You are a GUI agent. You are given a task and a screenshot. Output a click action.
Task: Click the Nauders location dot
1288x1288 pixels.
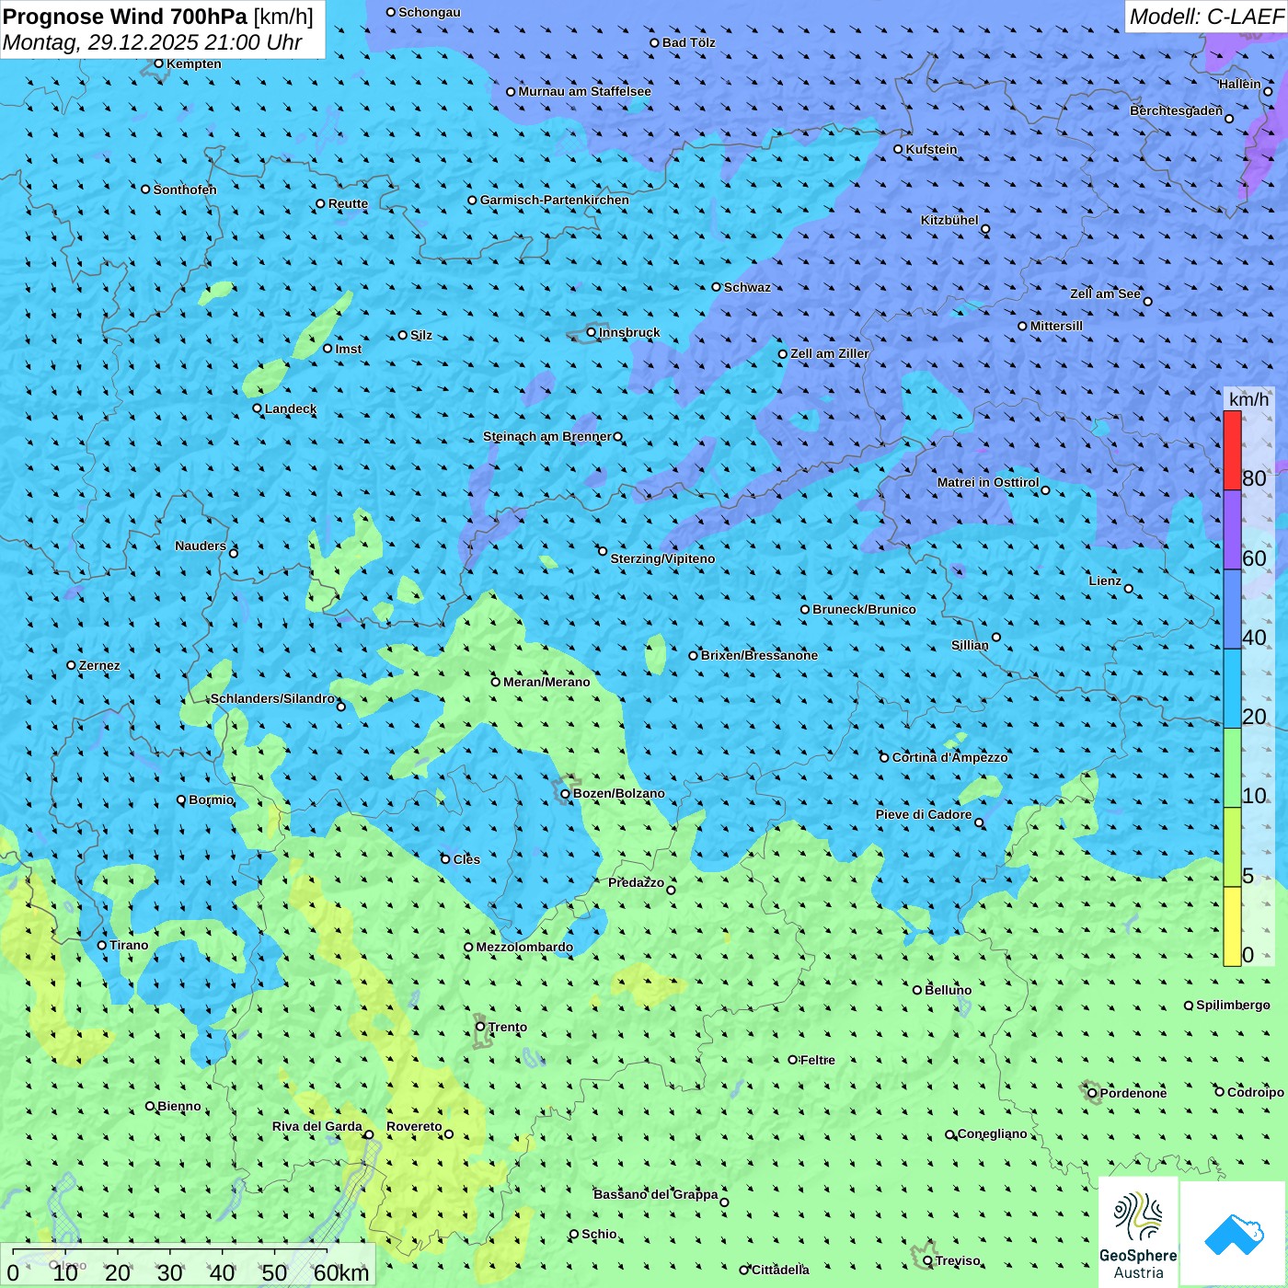[x=234, y=553]
